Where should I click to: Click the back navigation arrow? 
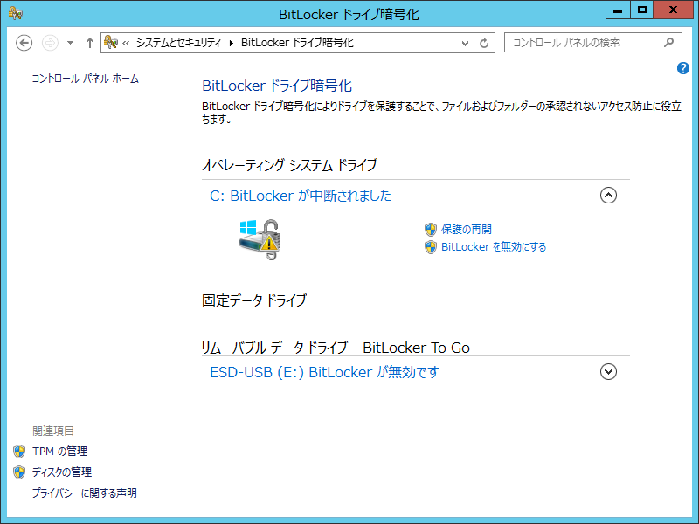pos(24,43)
